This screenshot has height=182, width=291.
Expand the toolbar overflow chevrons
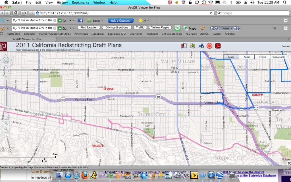pyautogui.click(x=275, y=28)
